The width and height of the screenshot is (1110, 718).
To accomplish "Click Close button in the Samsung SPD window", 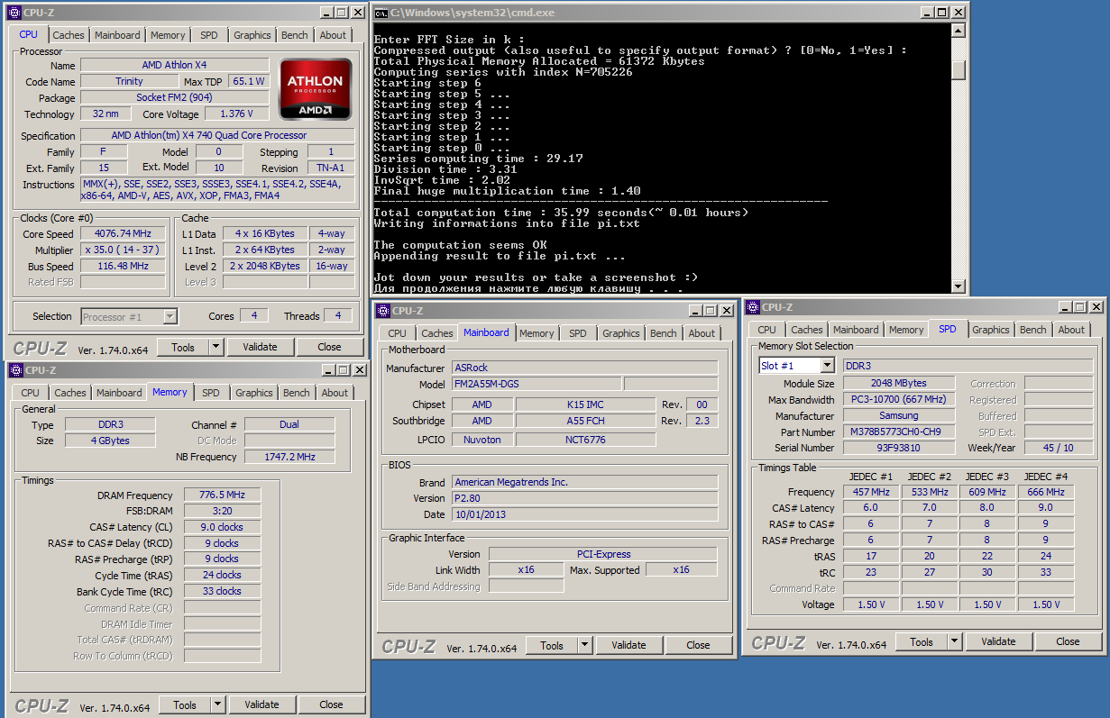I will 1068,641.
